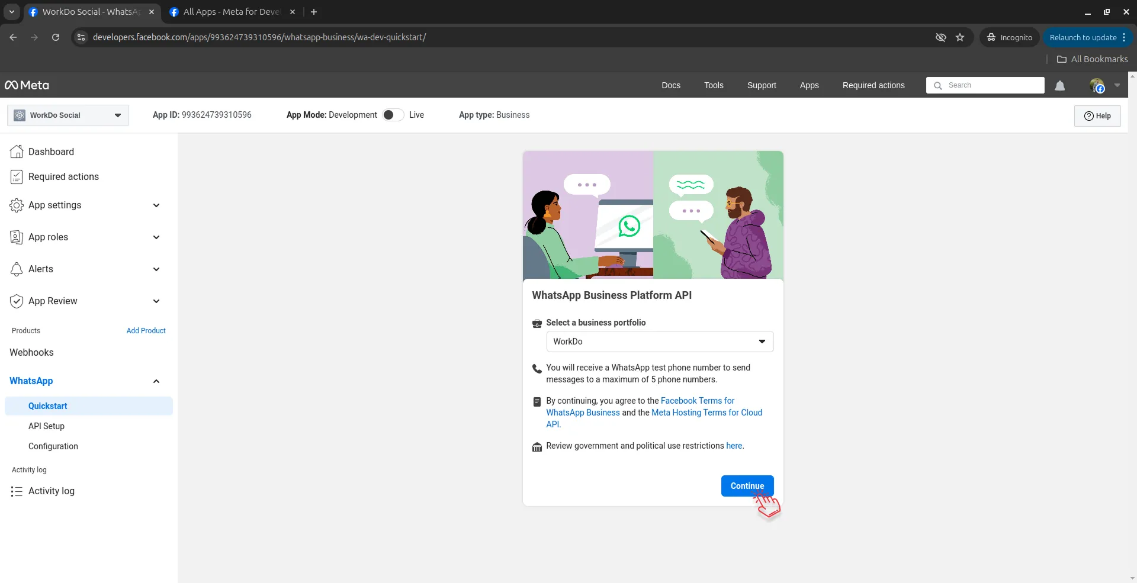Image resolution: width=1137 pixels, height=583 pixels.
Task: Open Docs in top navigation
Action: [671, 85]
